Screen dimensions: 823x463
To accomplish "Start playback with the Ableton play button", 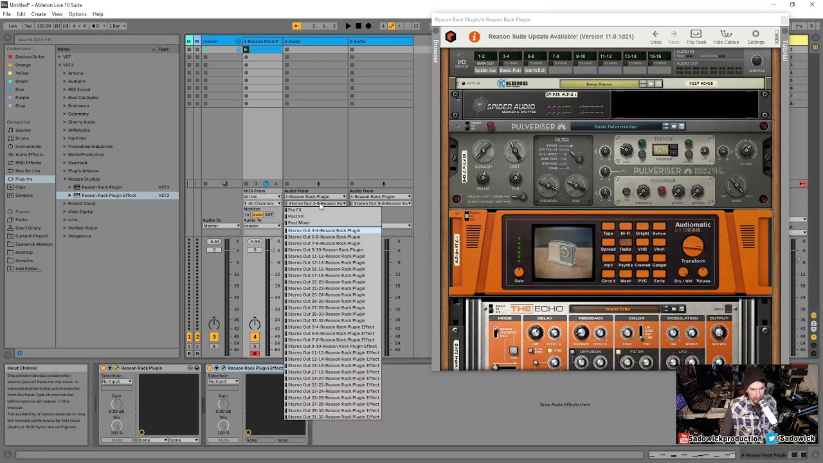I will click(x=348, y=26).
